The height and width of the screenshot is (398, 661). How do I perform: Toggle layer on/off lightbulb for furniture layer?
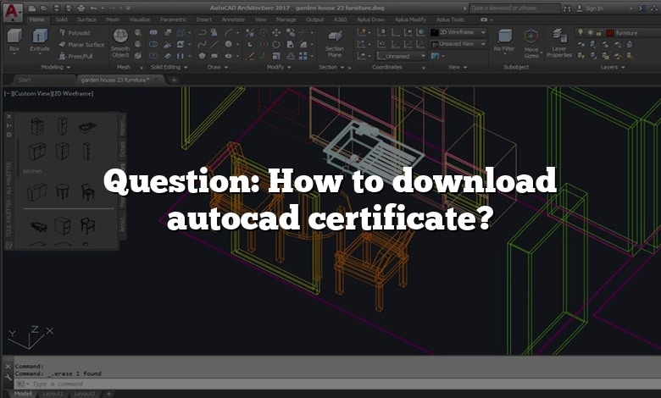tap(580, 32)
